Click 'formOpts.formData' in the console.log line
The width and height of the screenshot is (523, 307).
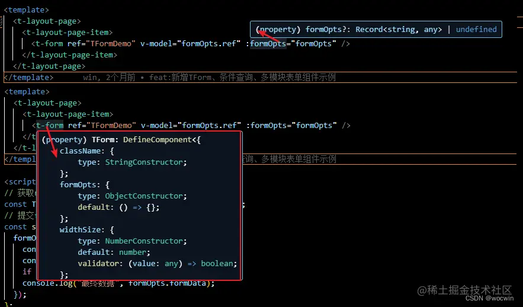tap(167, 283)
